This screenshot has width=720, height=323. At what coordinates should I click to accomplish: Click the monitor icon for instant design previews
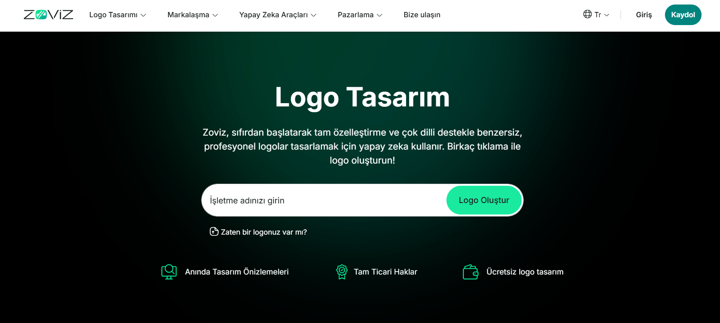(x=169, y=272)
